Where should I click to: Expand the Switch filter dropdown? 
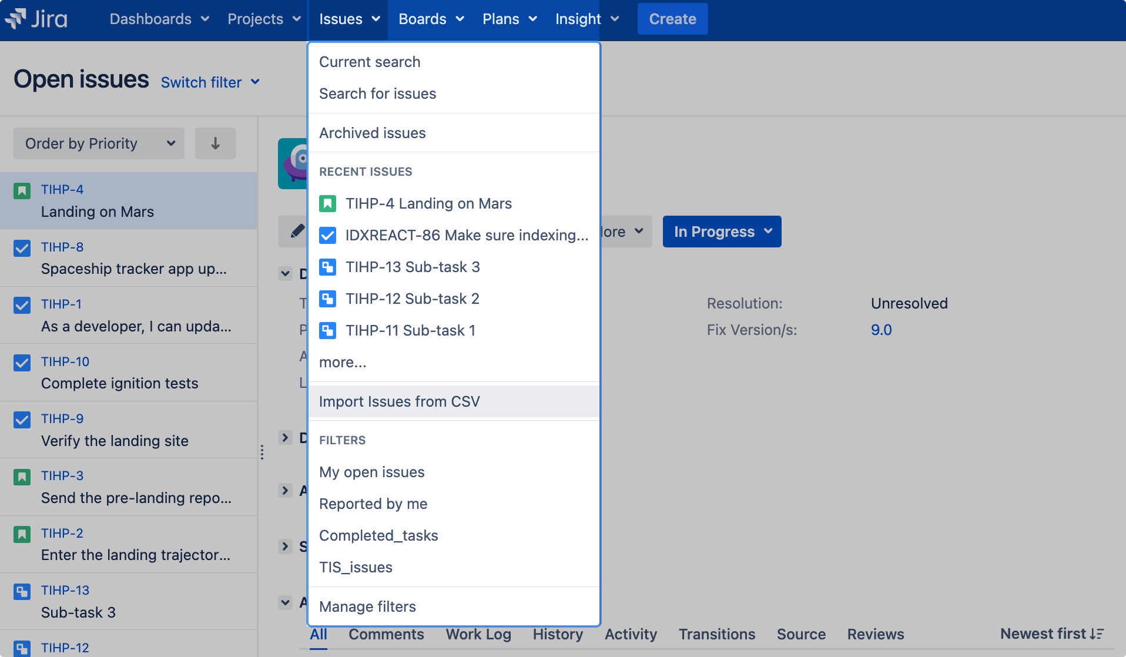point(210,82)
